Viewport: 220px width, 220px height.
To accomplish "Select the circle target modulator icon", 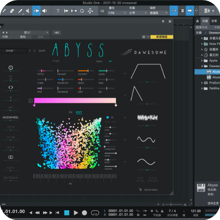I will [x=11, y=67].
